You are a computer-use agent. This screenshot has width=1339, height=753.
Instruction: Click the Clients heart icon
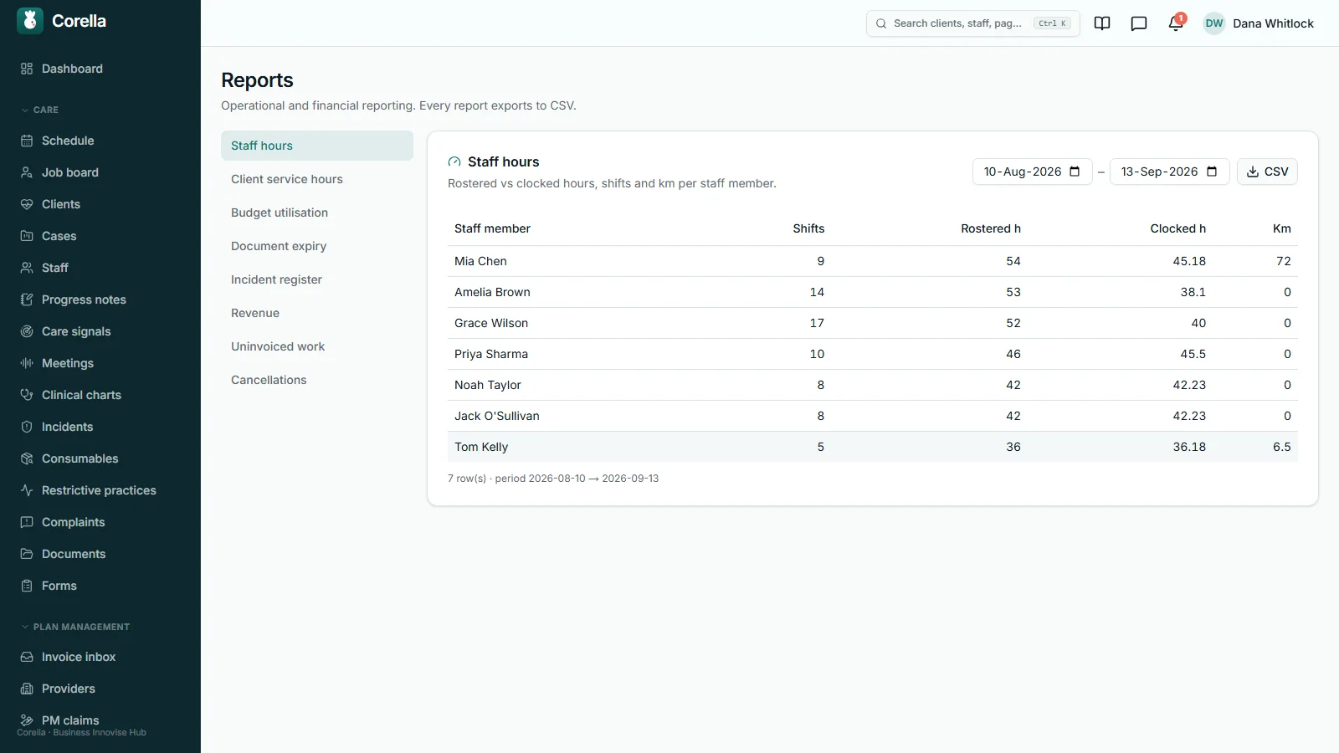(27, 204)
